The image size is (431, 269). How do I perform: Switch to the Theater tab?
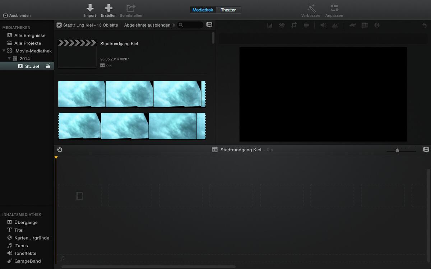click(x=228, y=10)
